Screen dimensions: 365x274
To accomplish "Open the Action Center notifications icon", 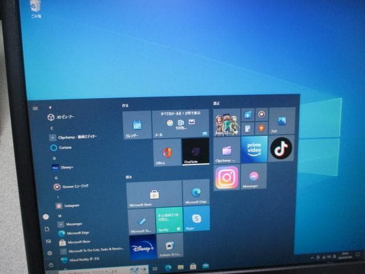I will 358,254.
